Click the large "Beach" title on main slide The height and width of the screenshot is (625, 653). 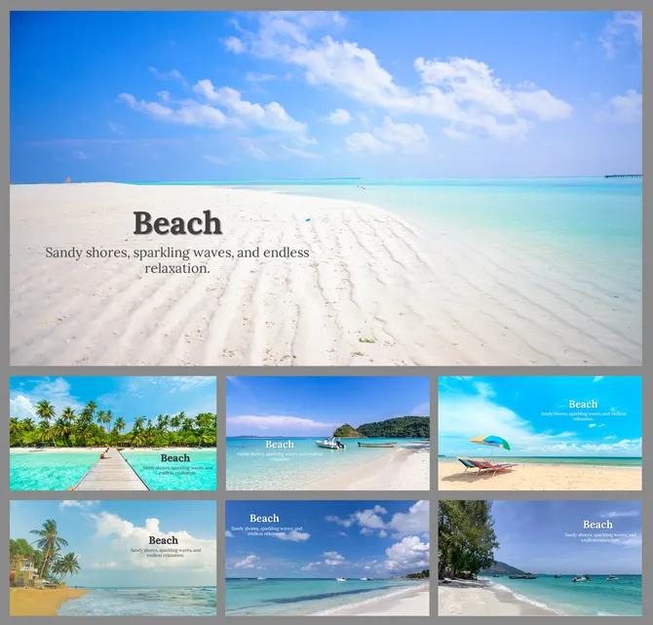[177, 223]
